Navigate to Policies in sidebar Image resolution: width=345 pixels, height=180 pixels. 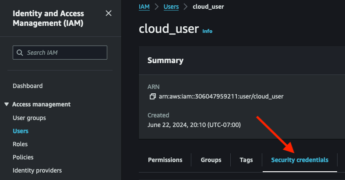click(x=23, y=157)
